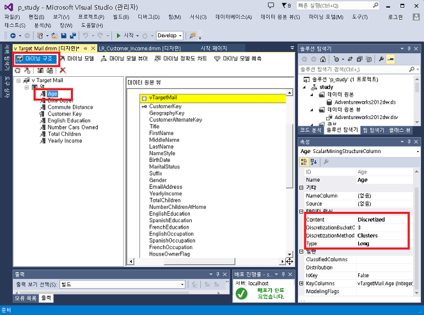
Task: Collapse all items in Solution Explorer
Action: point(359,59)
